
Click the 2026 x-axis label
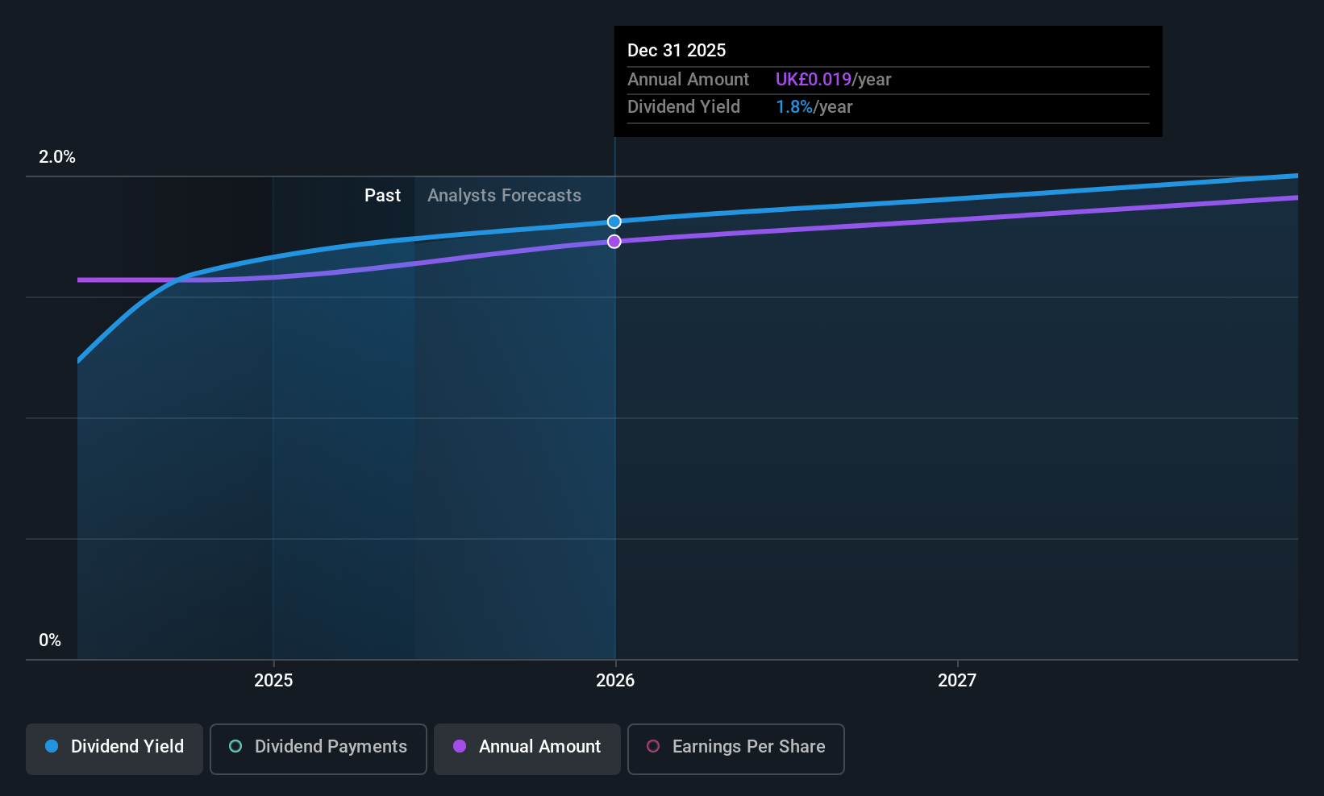pos(615,680)
